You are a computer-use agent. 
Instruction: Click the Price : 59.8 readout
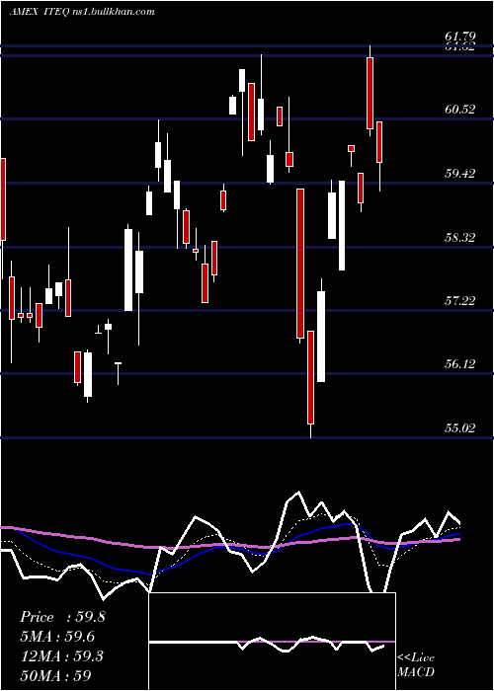[x=62, y=617]
